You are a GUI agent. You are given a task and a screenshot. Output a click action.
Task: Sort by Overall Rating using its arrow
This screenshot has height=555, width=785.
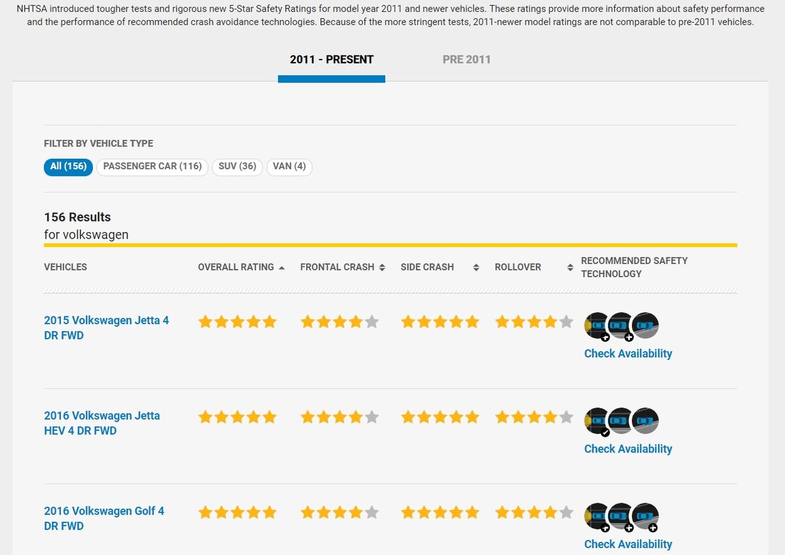pyautogui.click(x=281, y=267)
